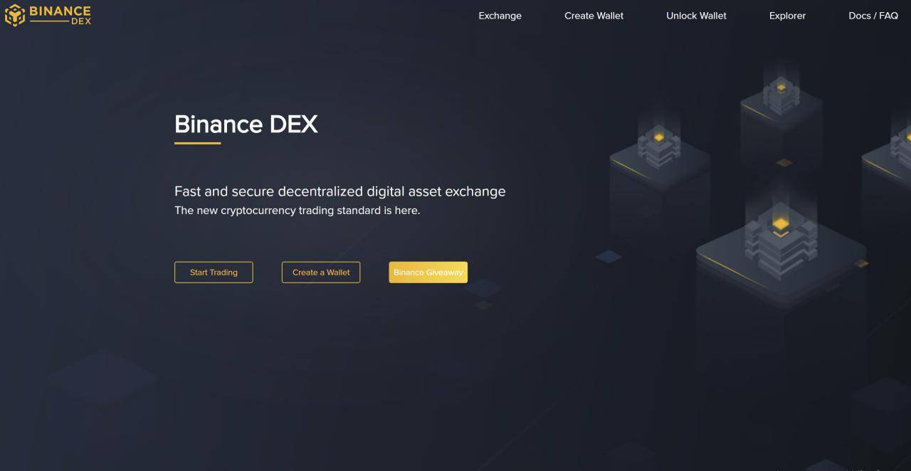
Task: Click the outlined Create a Wallet button
Action: coord(321,272)
